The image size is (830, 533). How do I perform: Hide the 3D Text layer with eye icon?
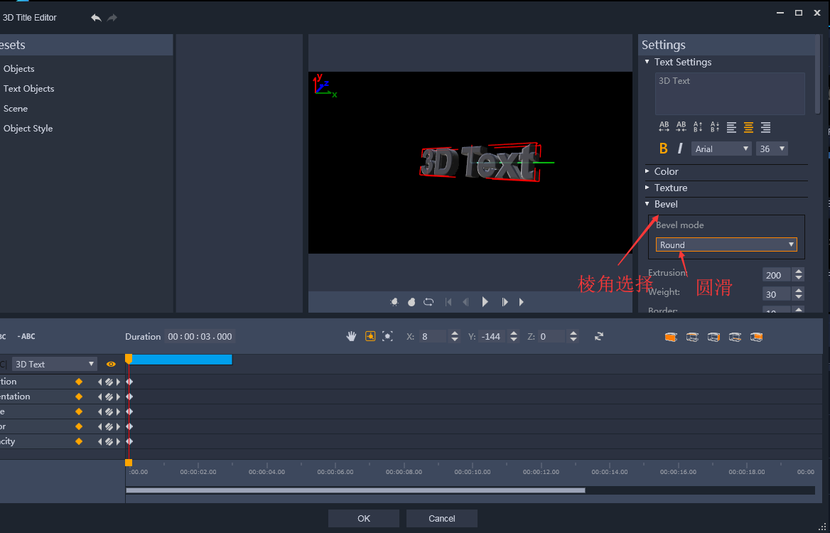pos(111,364)
